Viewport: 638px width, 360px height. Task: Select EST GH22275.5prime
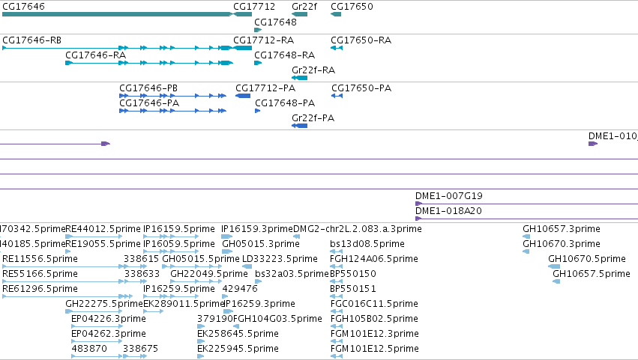pos(104,304)
